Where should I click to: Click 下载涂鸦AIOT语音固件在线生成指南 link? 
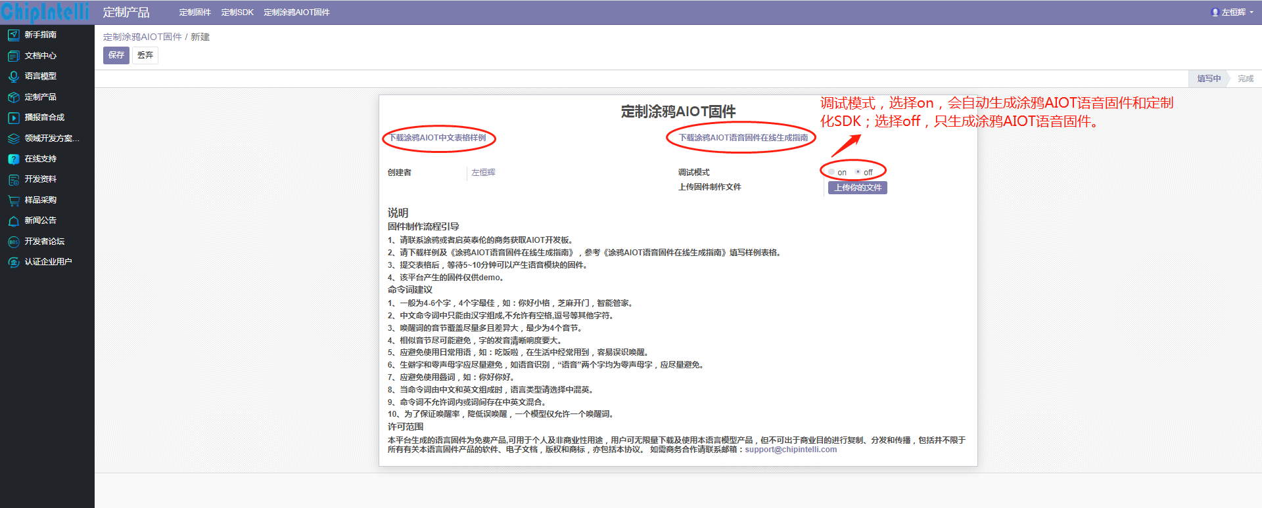click(x=743, y=138)
